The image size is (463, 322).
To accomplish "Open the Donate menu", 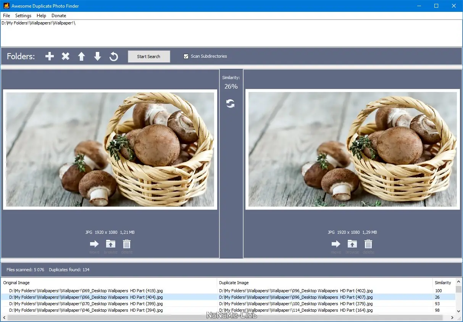I will click(x=59, y=16).
